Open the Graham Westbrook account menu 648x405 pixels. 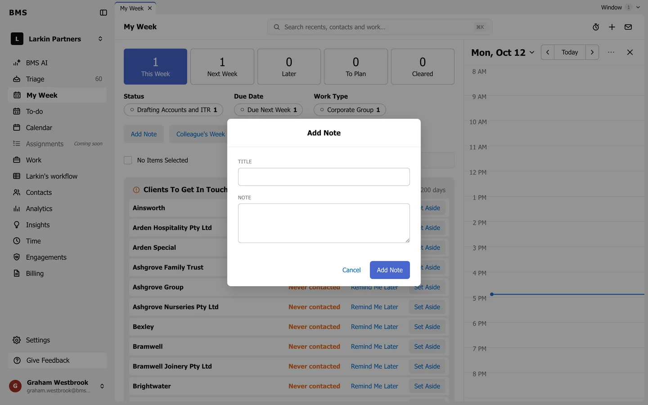pos(58,386)
